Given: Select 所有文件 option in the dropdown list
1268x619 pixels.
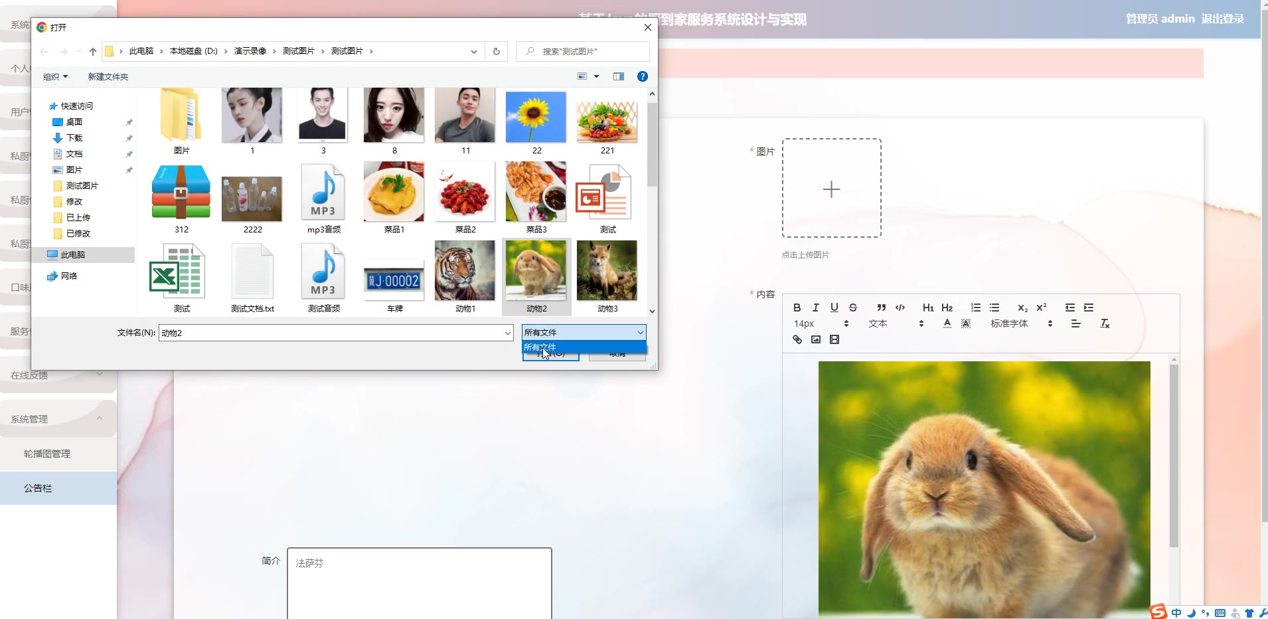Looking at the screenshot, I should coord(584,347).
